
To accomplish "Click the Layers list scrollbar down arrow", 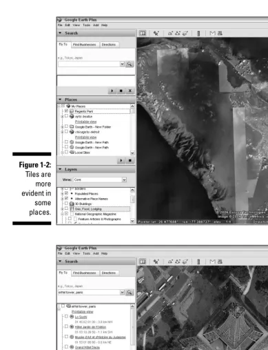I will coord(132,221).
